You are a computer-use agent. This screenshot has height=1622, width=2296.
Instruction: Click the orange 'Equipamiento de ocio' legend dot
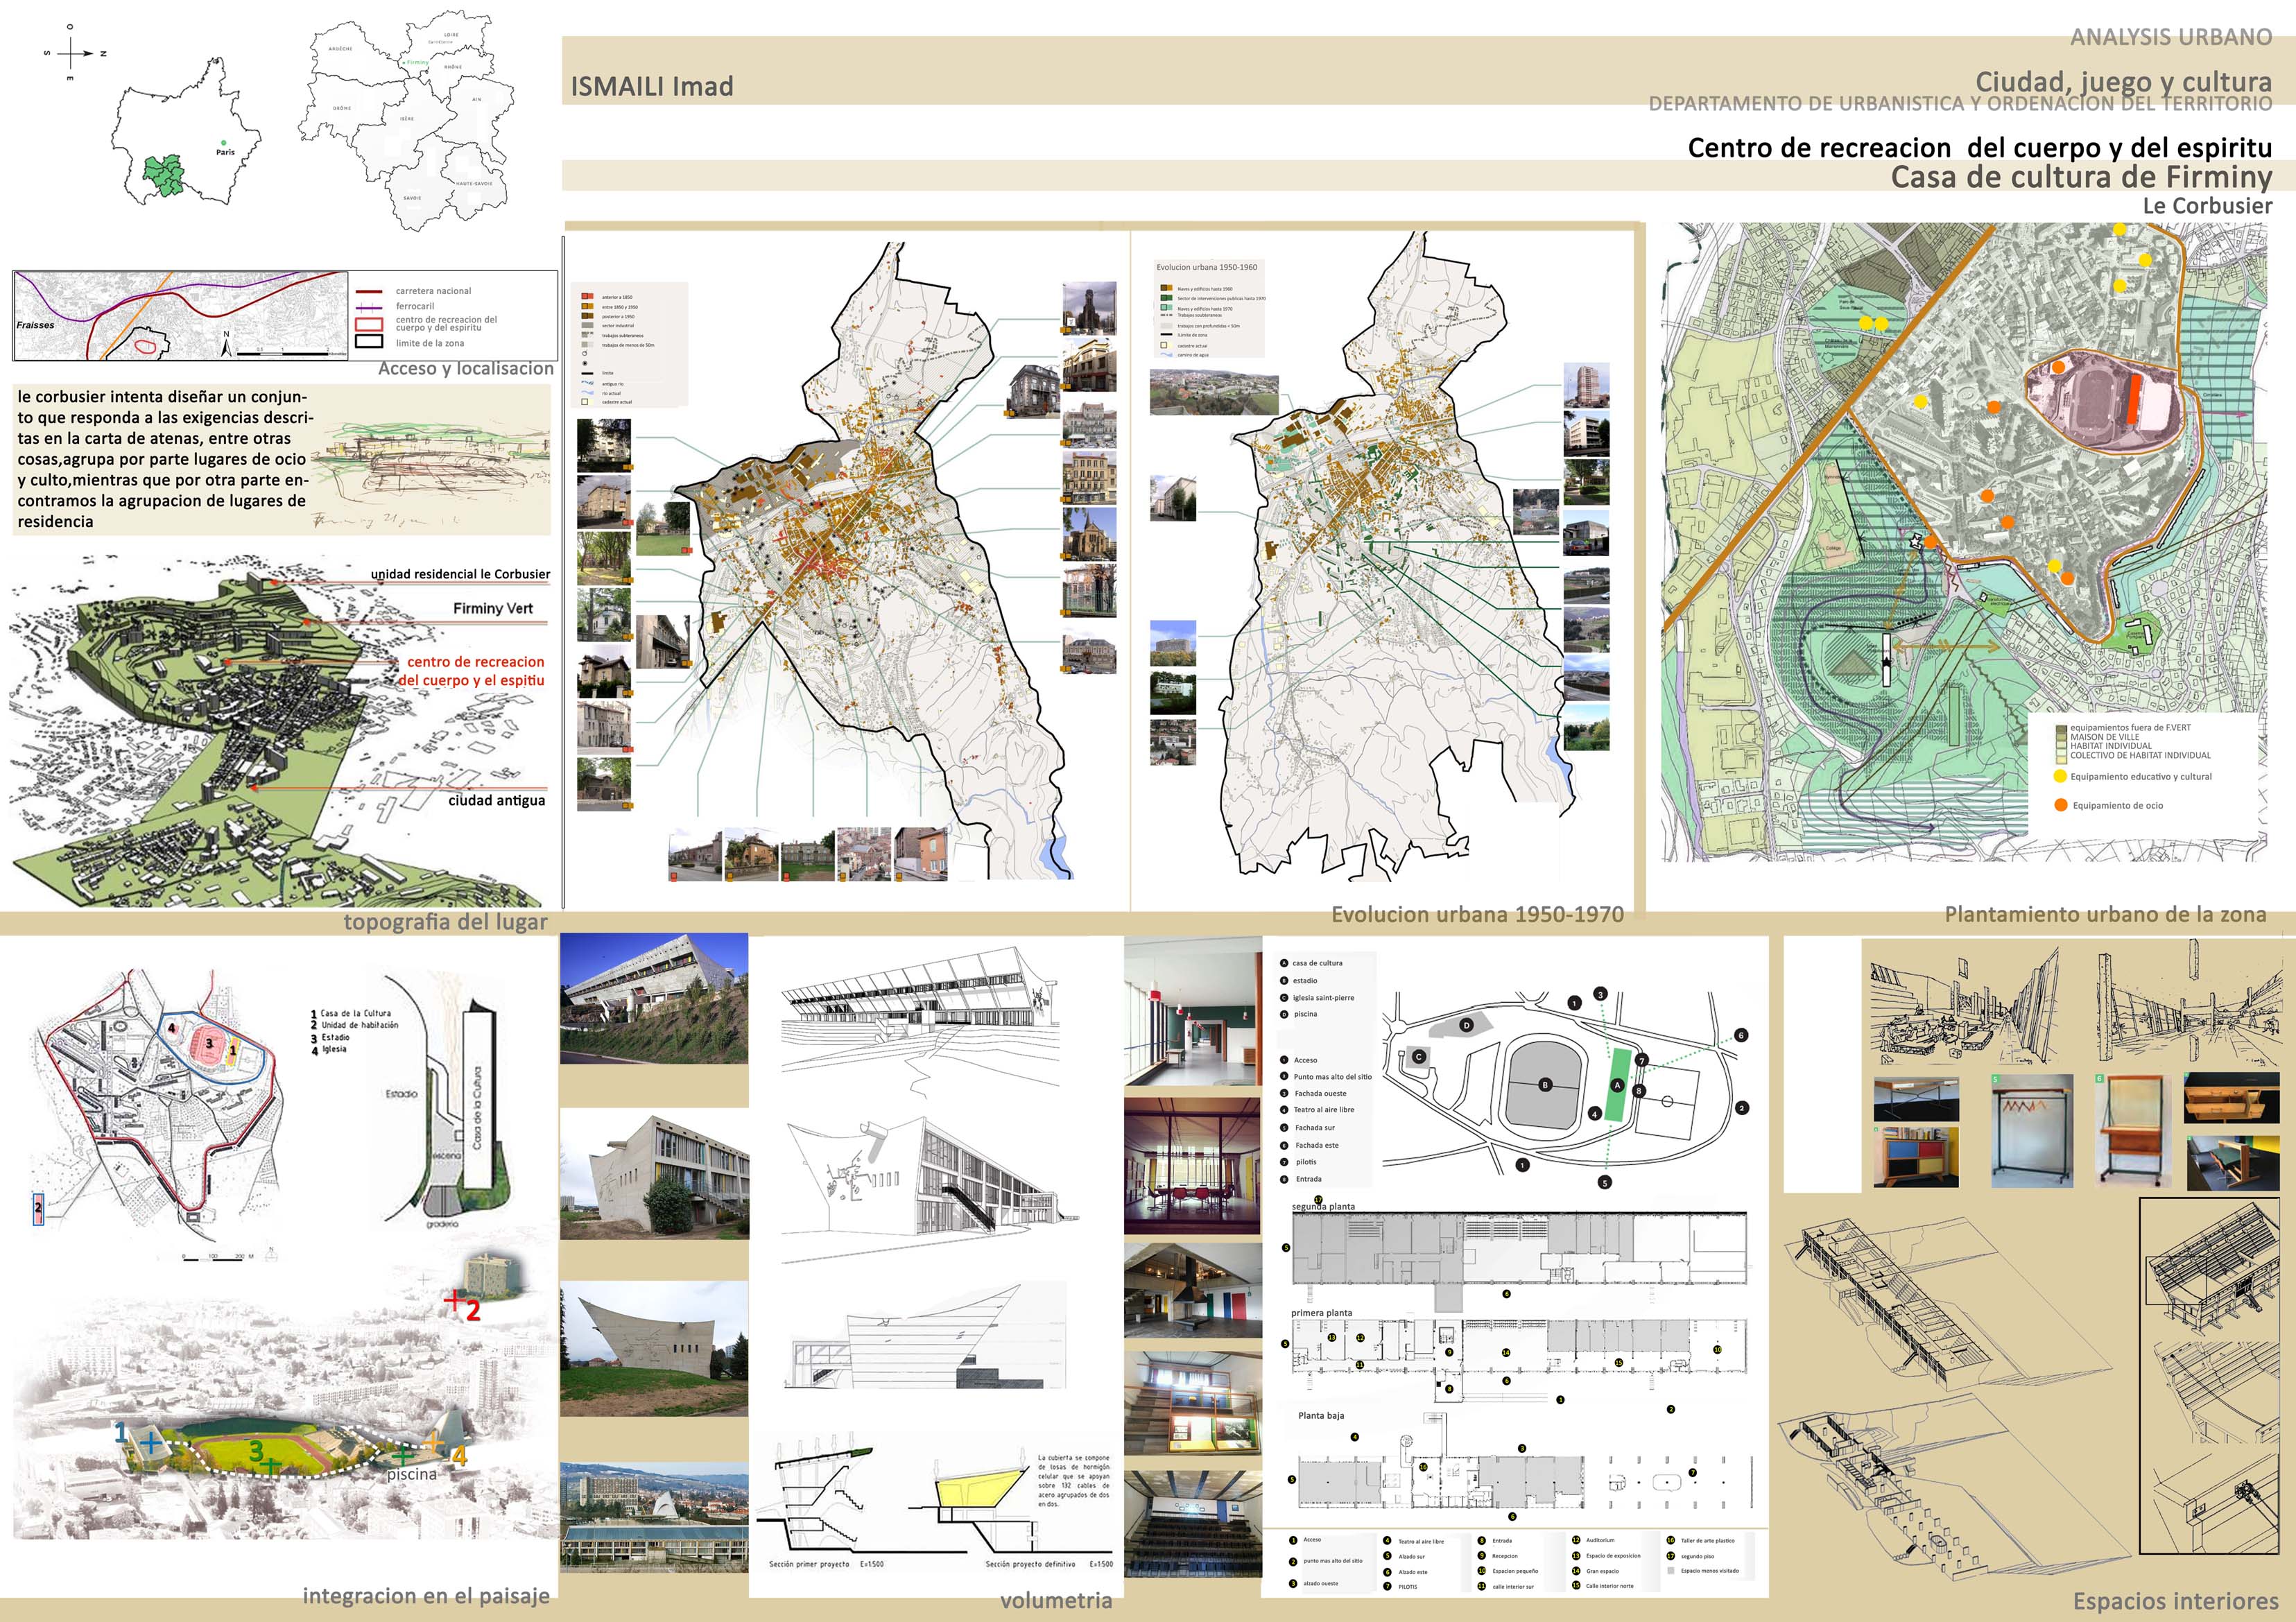coord(2061,804)
